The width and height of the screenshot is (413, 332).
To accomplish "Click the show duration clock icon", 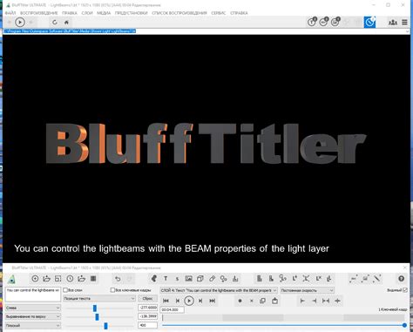I will click(70, 279).
